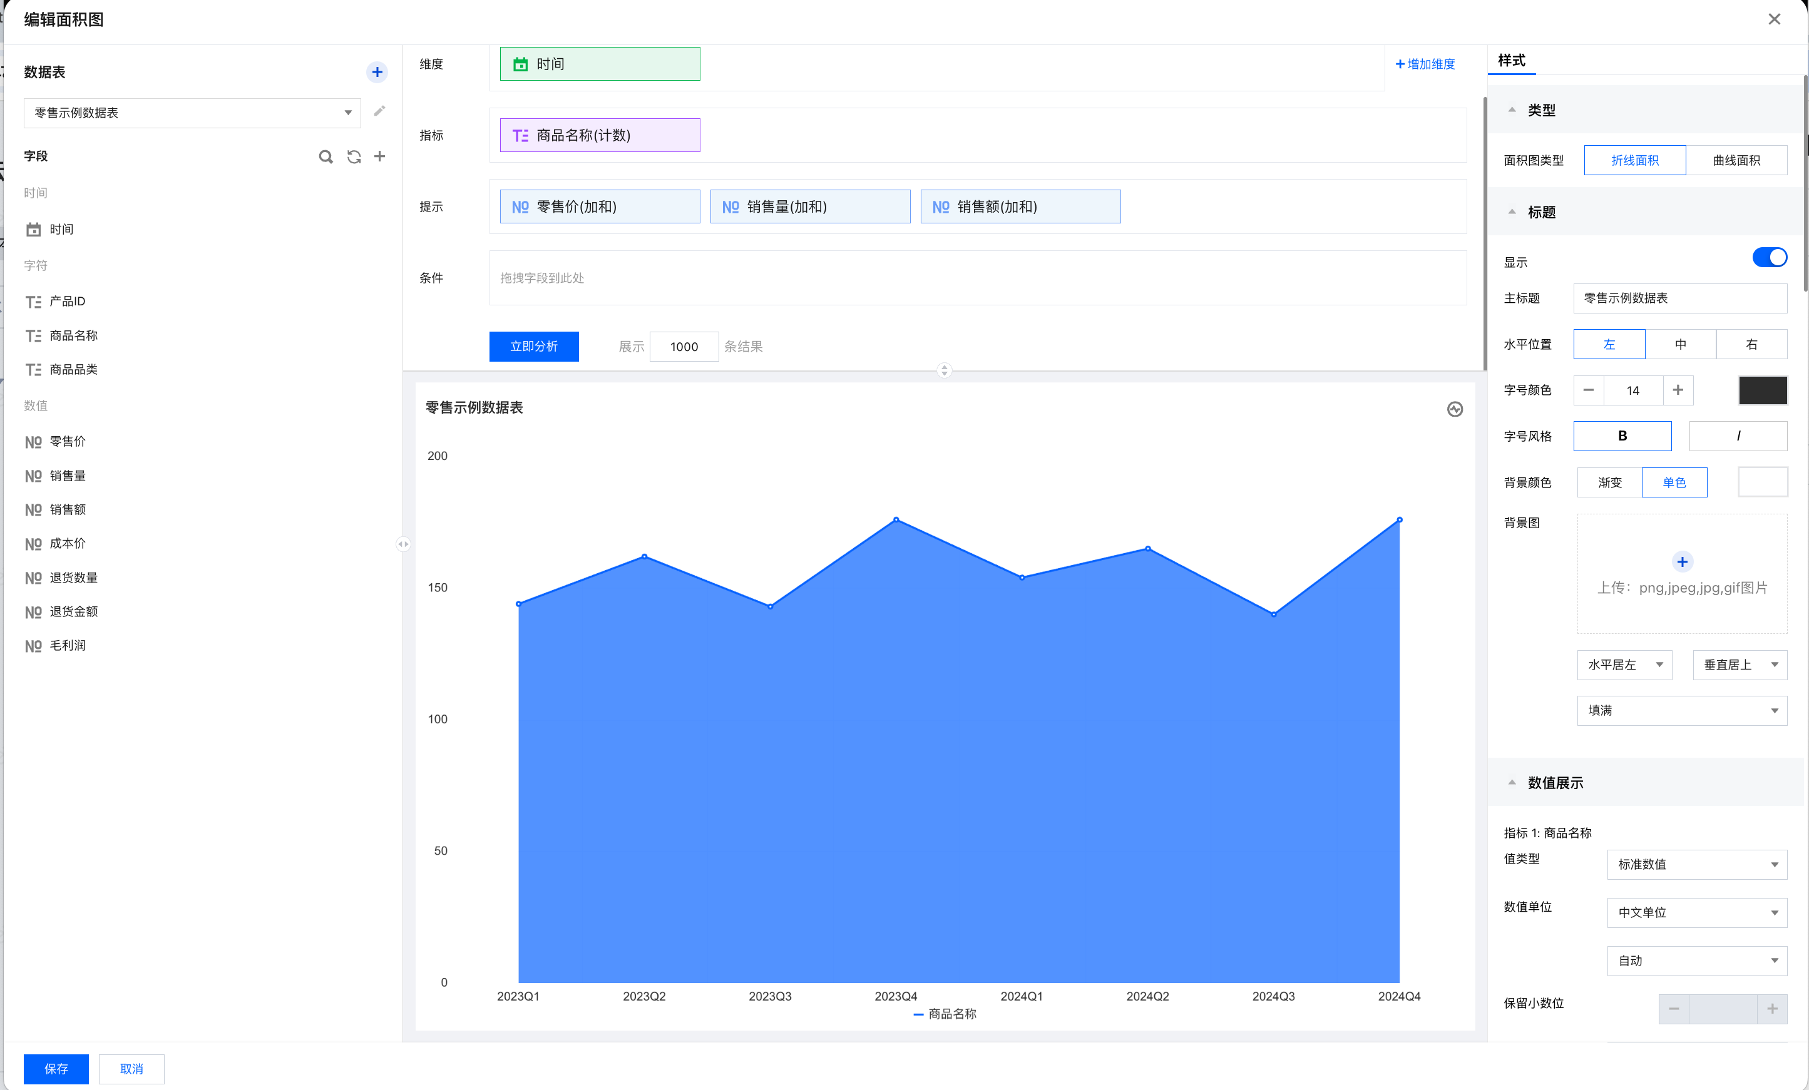Click the 增加维度 link

(x=1424, y=64)
